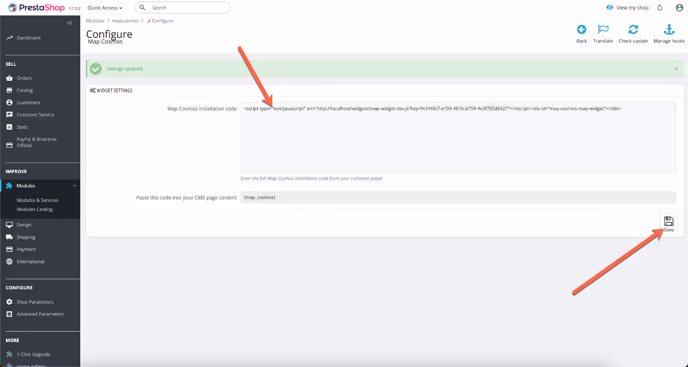Click the Check update refresh button
Image resolution: width=688 pixels, height=367 pixels.
[x=633, y=33]
